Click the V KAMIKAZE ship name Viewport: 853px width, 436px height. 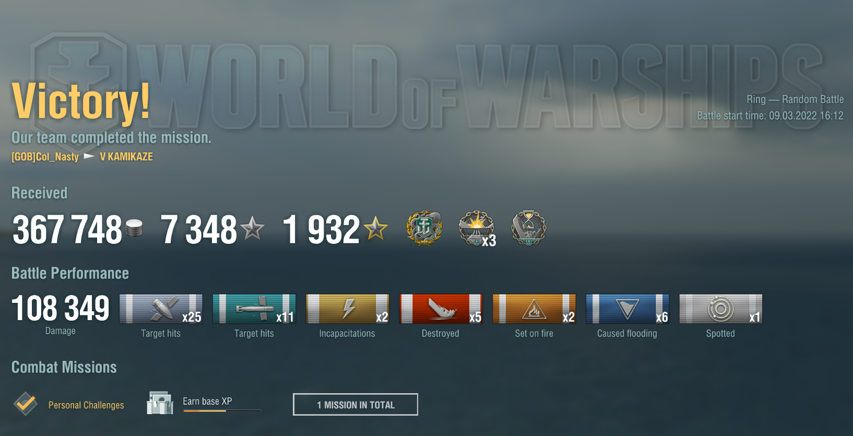pos(126,157)
